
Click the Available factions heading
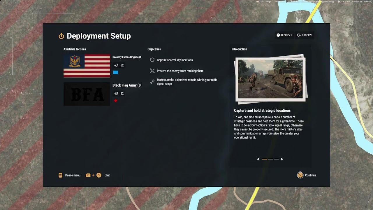pyautogui.click(x=75, y=49)
